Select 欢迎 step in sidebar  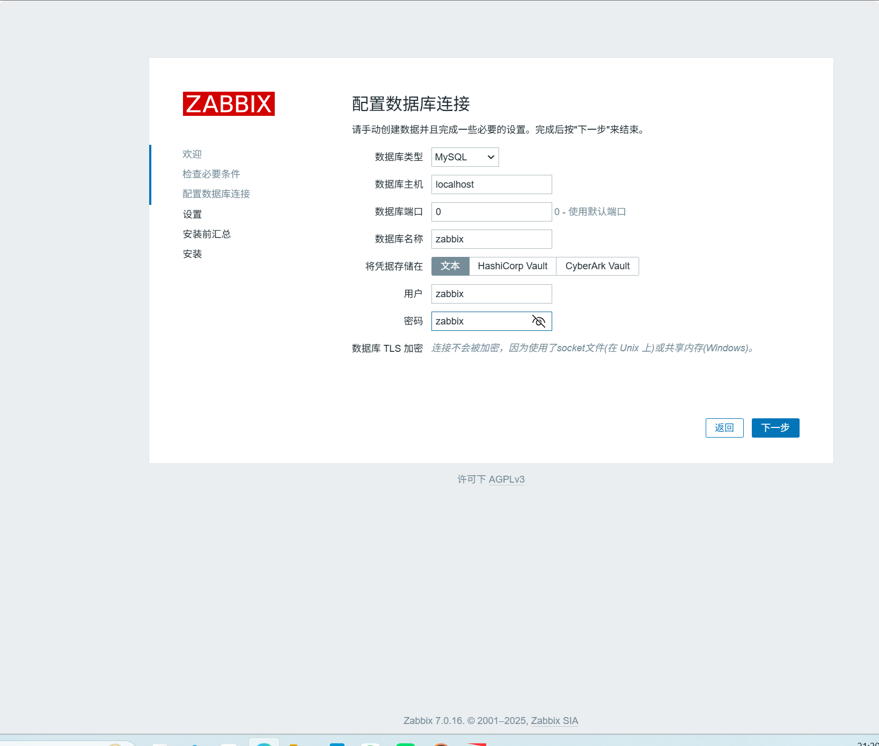(192, 154)
